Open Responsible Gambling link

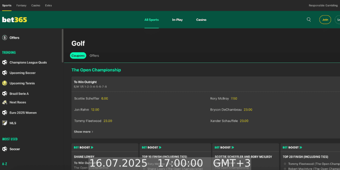tap(323, 6)
